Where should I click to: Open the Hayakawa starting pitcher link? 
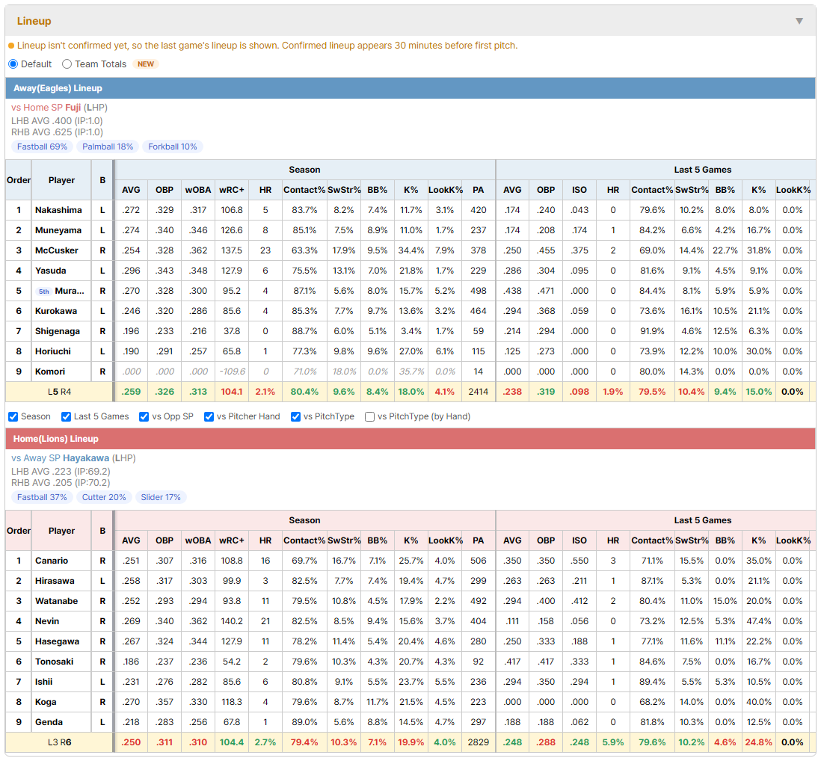[x=86, y=458]
